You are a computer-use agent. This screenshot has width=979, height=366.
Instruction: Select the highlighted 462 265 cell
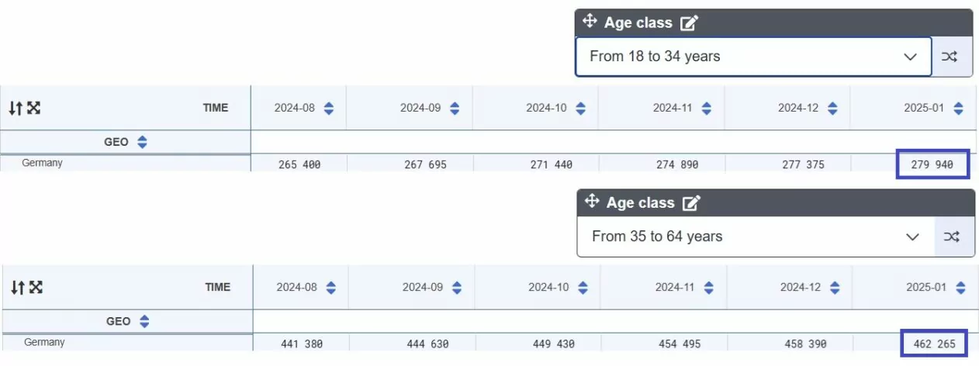[936, 344]
